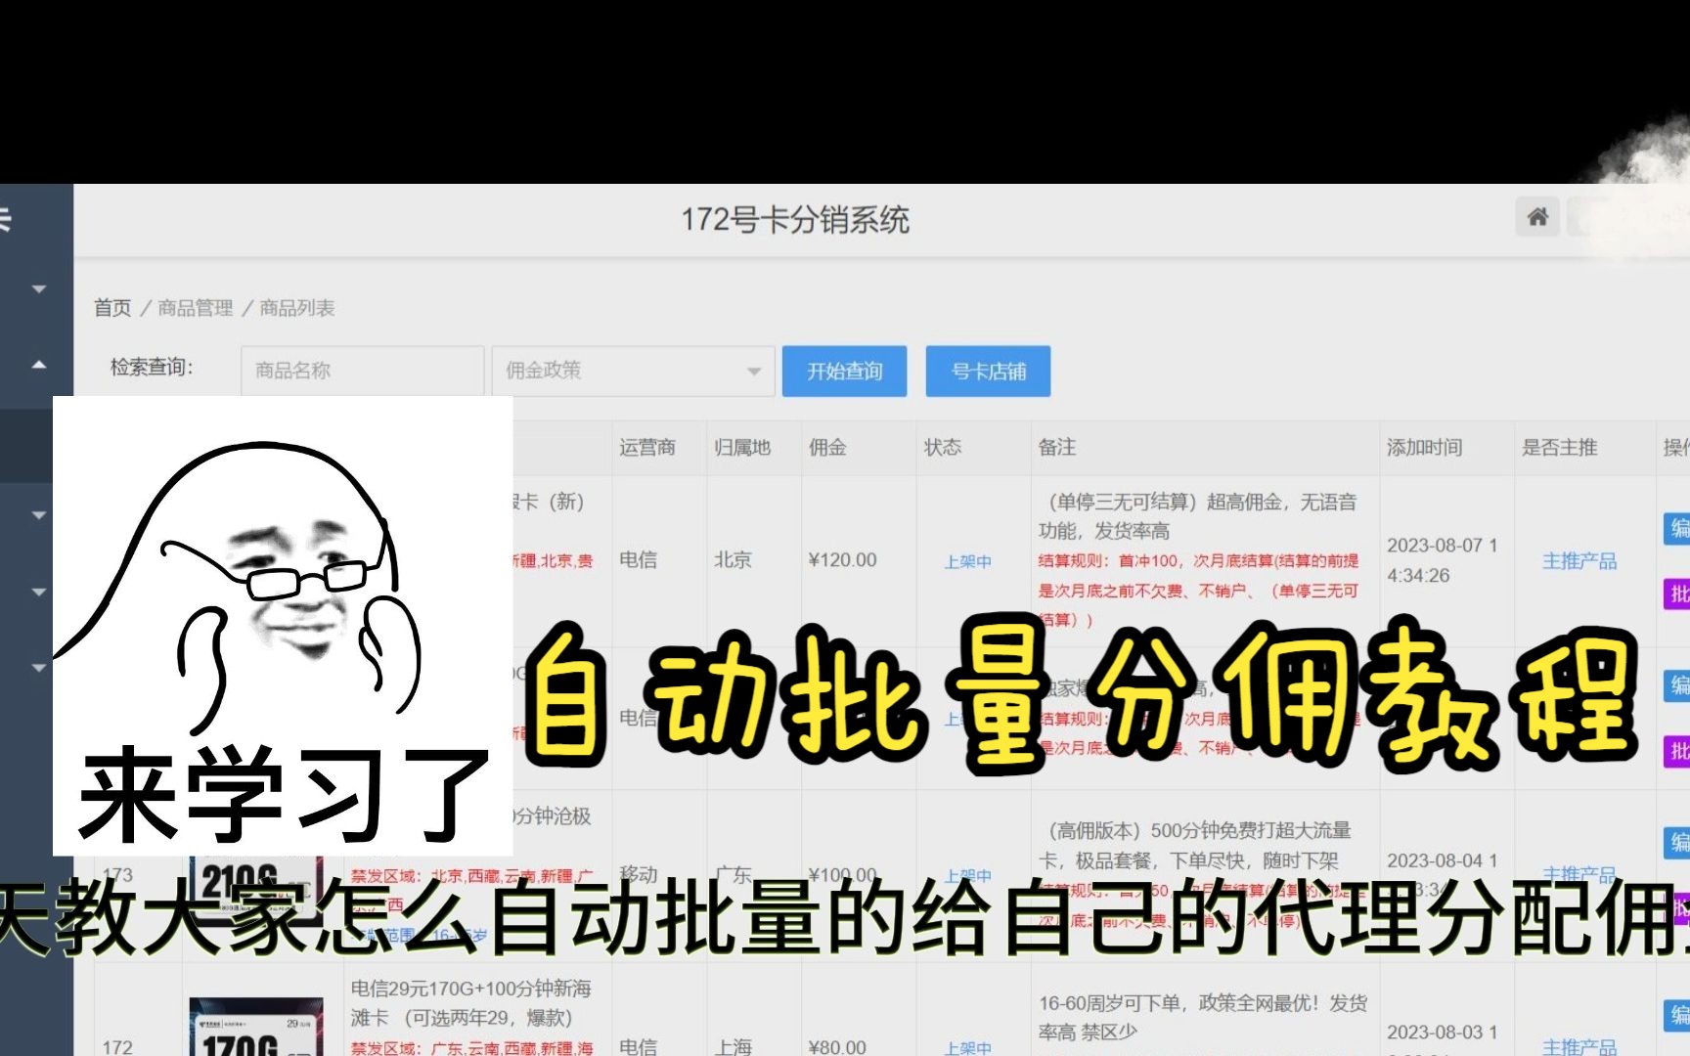Select the 商品列表 breadcrumb

coord(297,308)
